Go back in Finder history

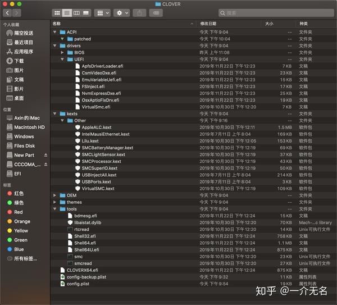[x=7, y=13]
